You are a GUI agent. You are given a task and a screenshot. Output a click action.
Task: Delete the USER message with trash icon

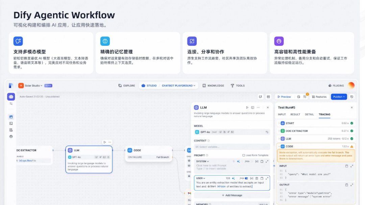[257, 178]
